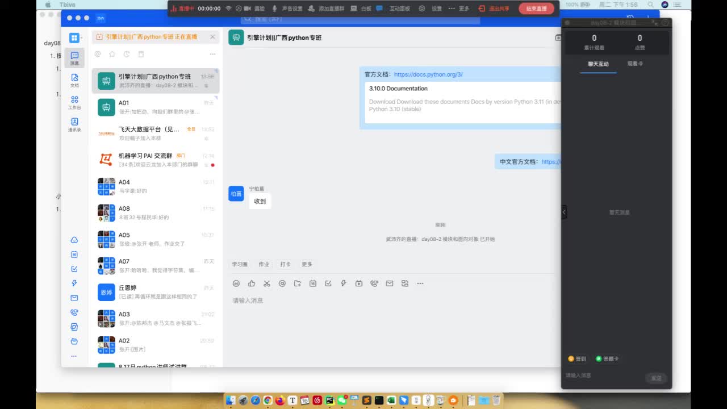Screen dimensions: 727x409
Task: Open the Messages (消息) sidebar tab
Action: (74, 58)
